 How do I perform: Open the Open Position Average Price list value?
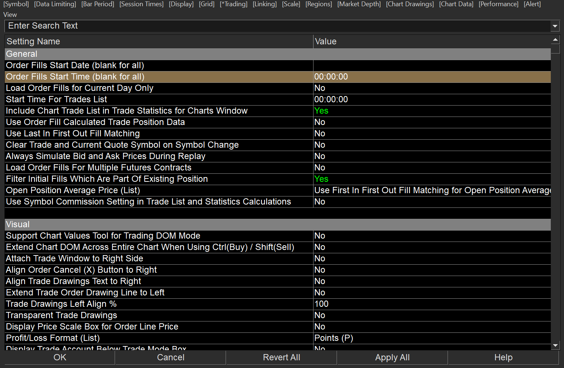[x=432, y=190]
